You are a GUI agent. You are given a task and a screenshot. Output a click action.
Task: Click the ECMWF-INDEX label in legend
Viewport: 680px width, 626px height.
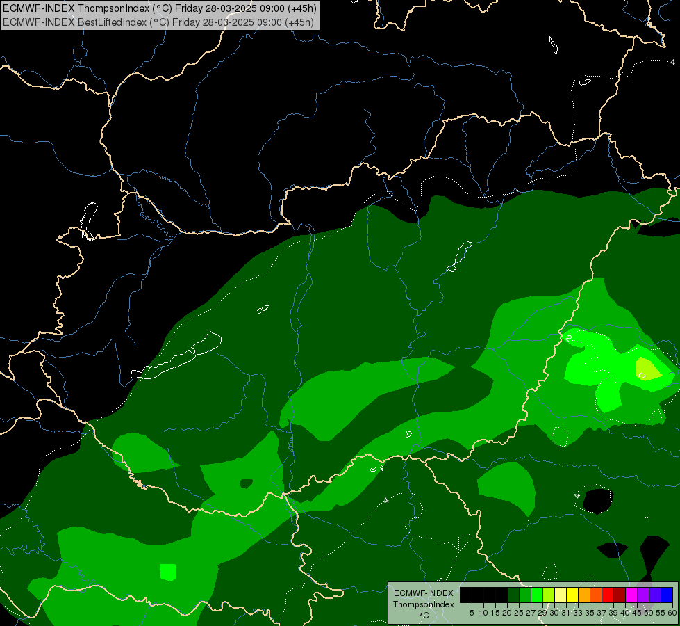point(423,593)
